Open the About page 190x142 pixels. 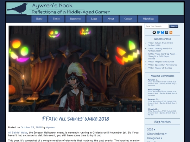[110, 19]
